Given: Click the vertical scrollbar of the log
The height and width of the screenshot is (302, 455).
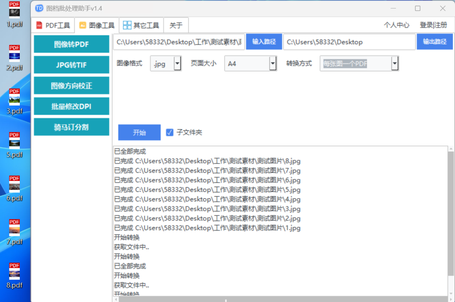Looking at the screenshot, I should [x=451, y=213].
